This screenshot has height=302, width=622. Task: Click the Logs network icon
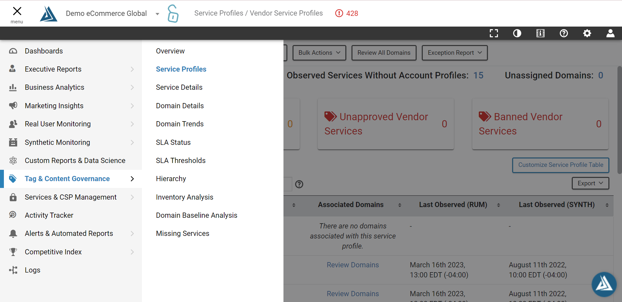tap(13, 270)
